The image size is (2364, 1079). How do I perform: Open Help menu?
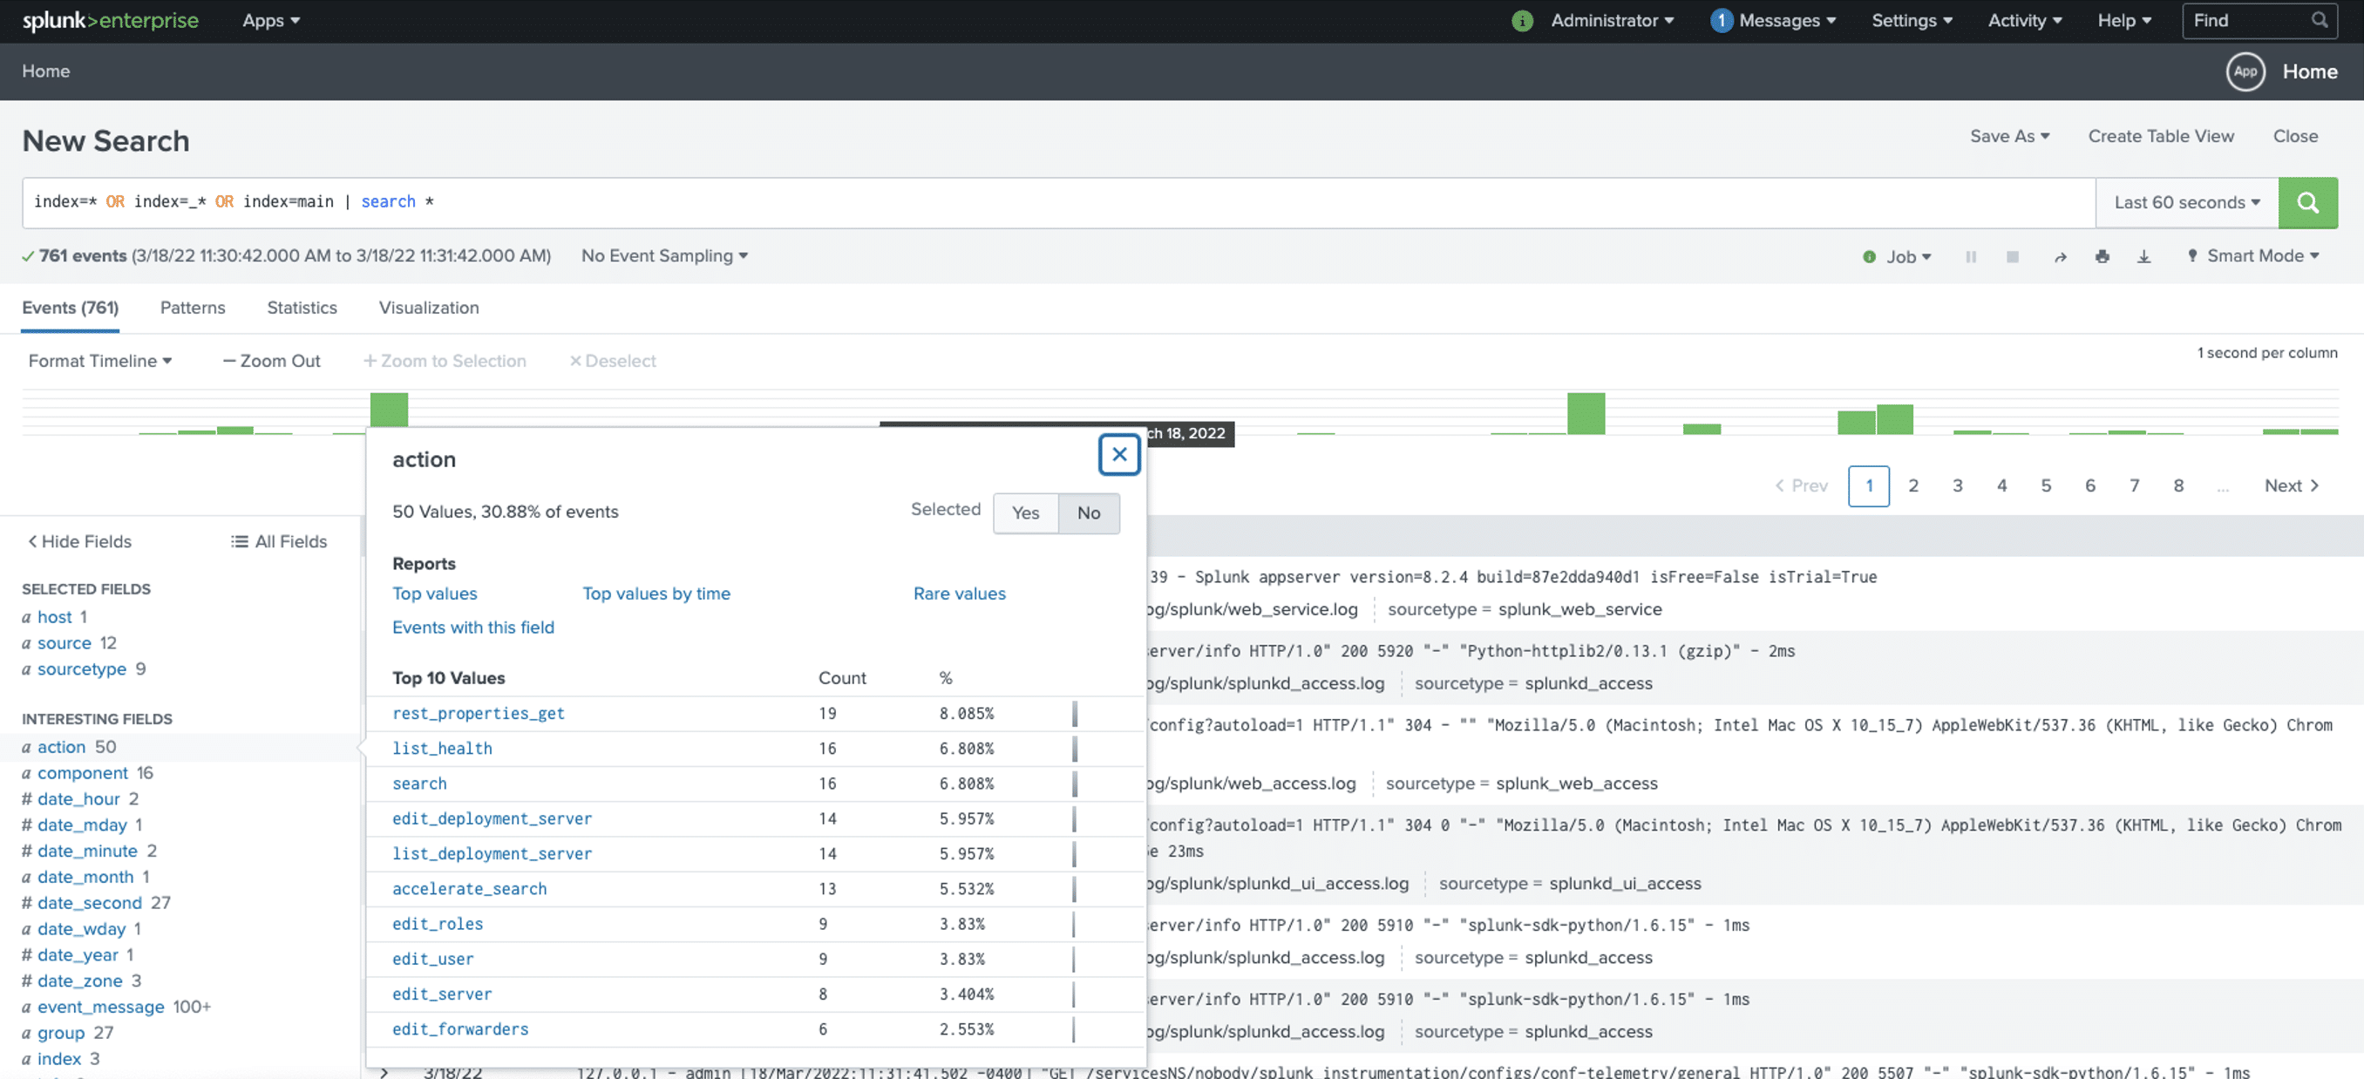coord(2123,20)
